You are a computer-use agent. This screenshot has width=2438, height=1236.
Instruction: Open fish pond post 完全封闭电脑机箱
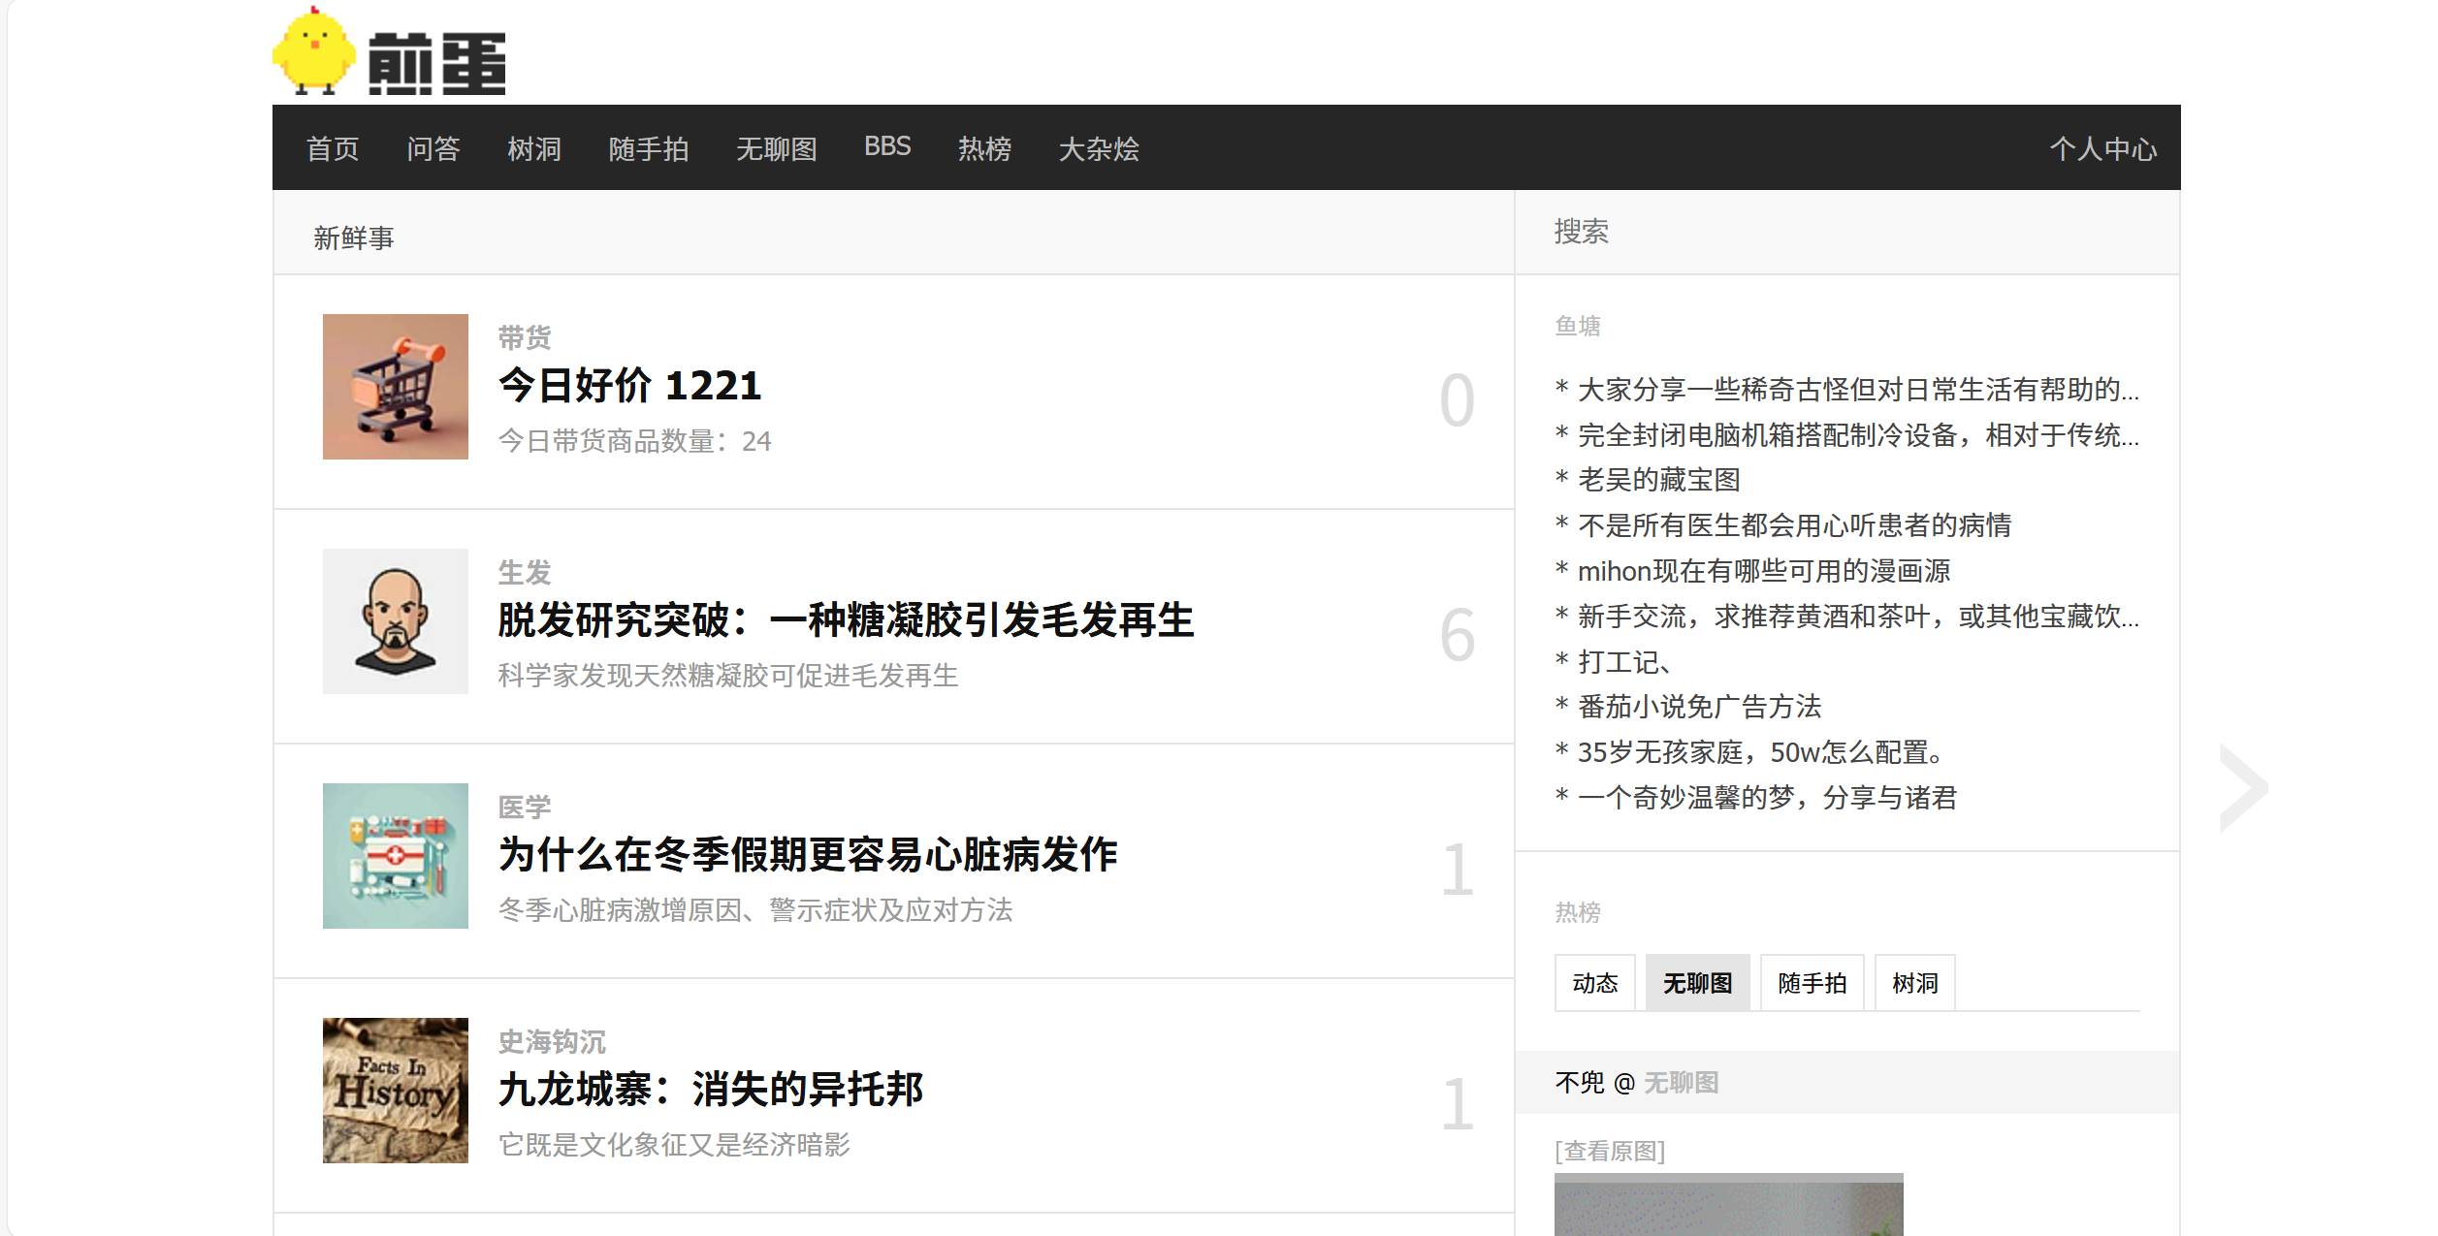pyautogui.click(x=1858, y=435)
